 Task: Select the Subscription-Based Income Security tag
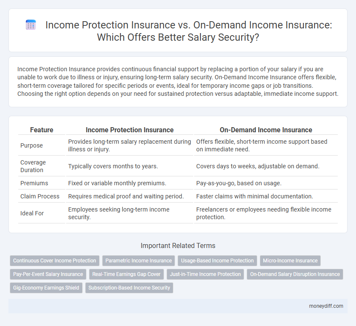pos(129,287)
